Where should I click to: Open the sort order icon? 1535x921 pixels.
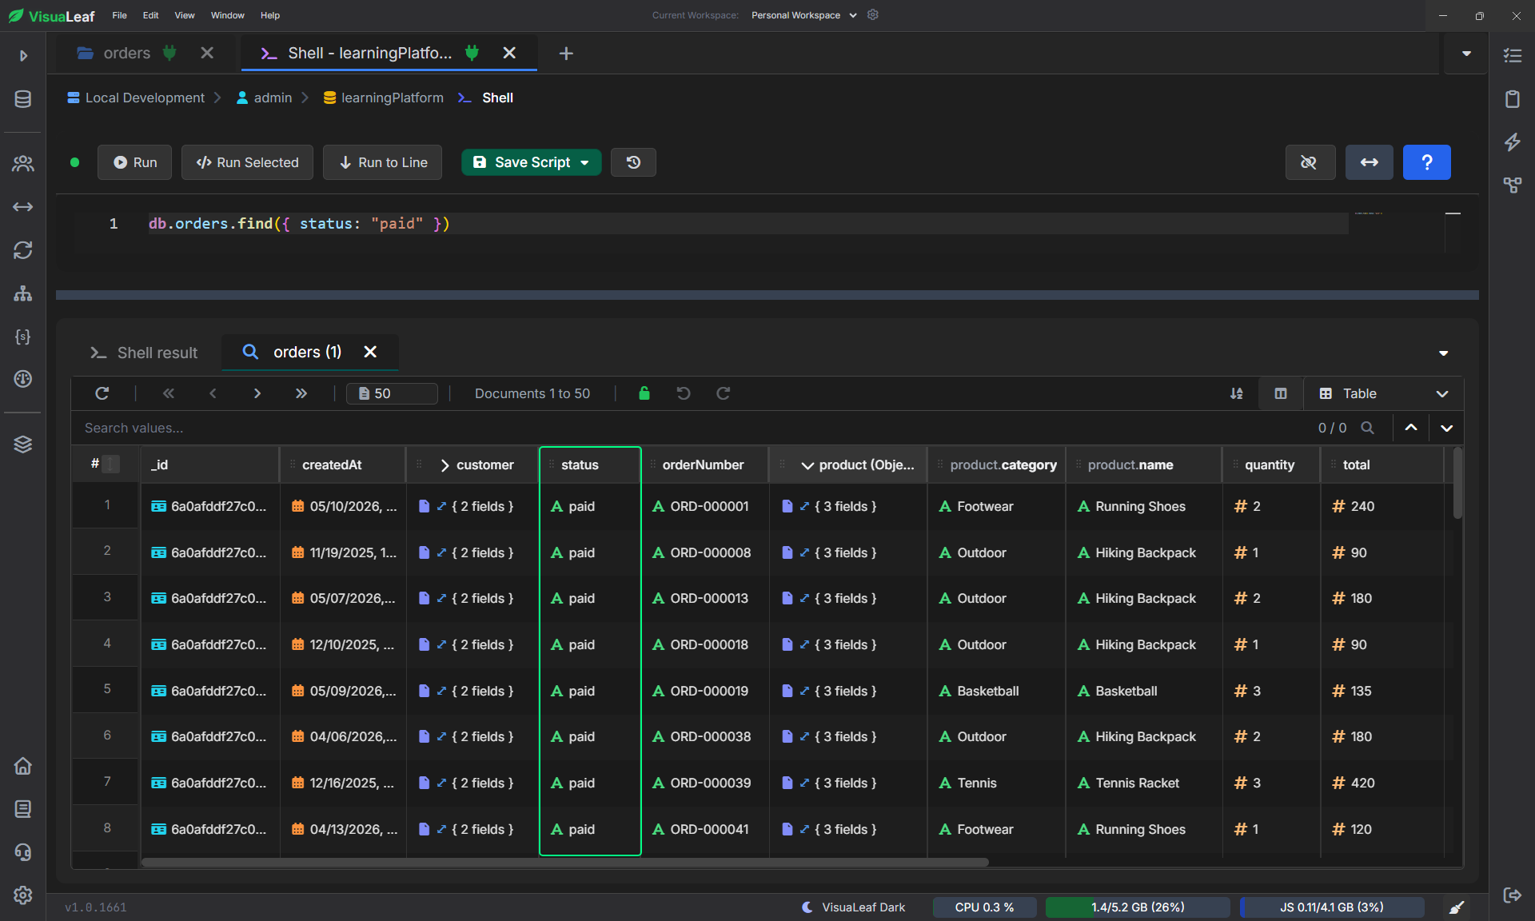pyautogui.click(x=1236, y=393)
